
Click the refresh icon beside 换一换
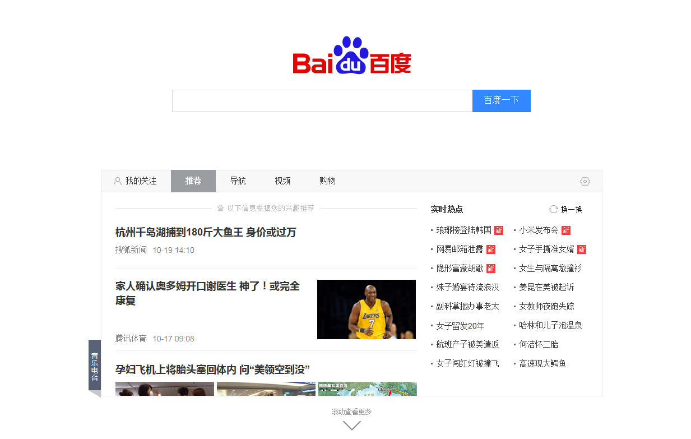[553, 209]
